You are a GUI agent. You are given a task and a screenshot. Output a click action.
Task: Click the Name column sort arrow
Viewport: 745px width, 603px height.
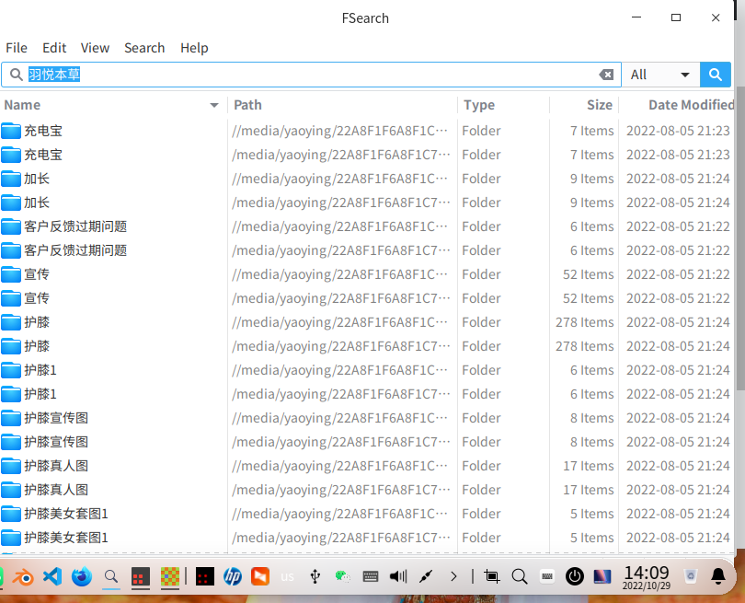click(x=213, y=105)
